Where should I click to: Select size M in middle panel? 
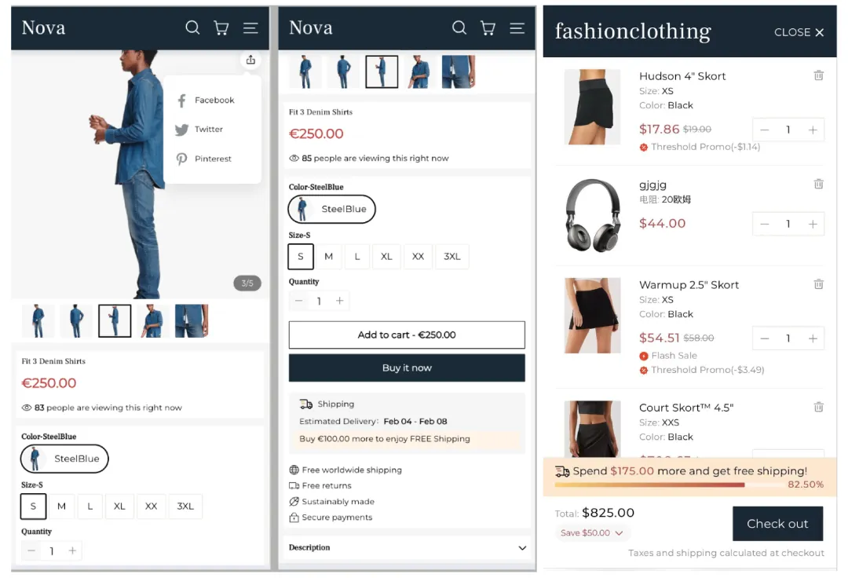coord(328,256)
